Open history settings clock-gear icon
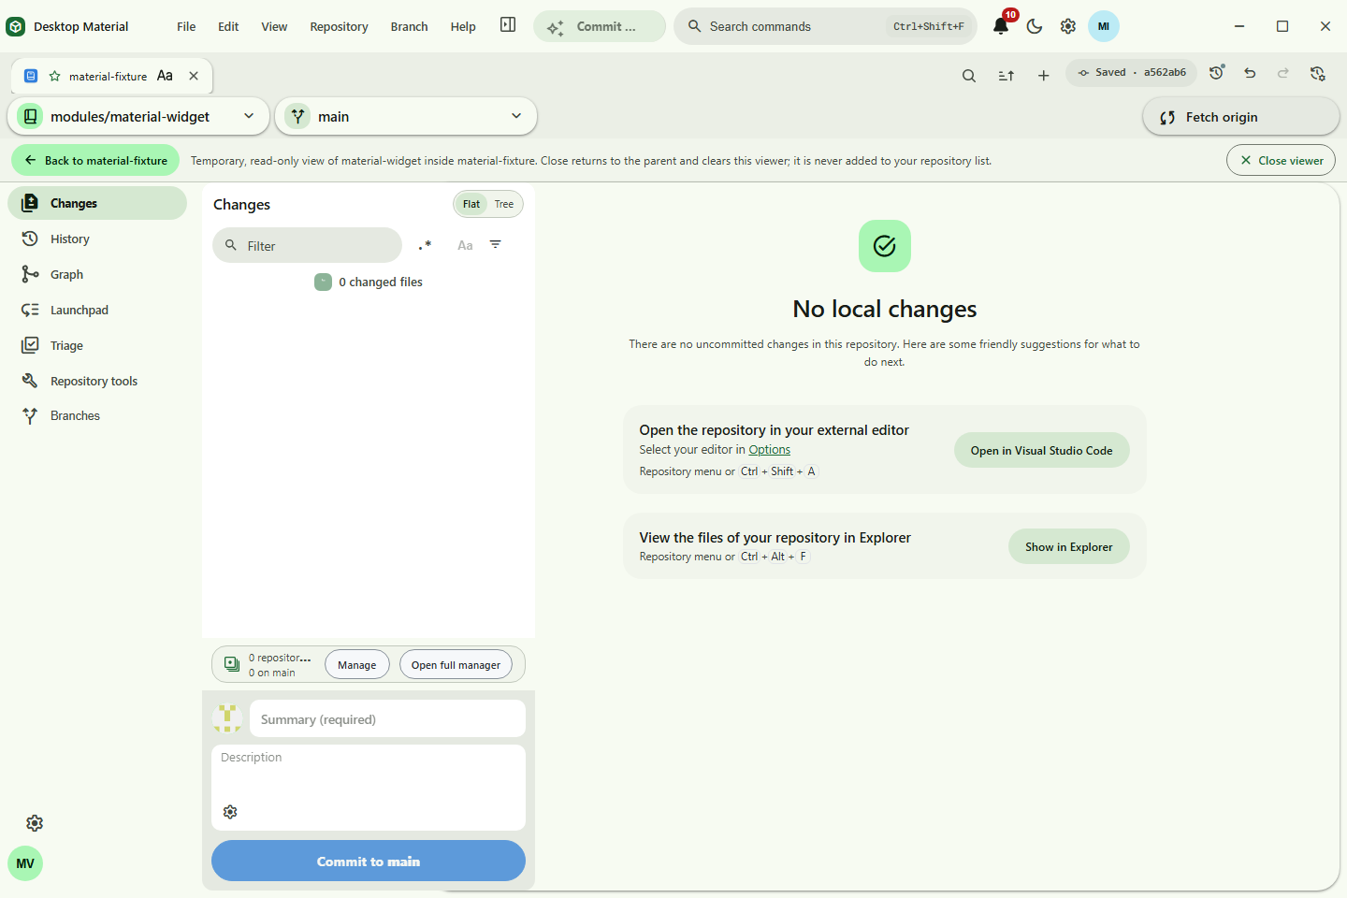Image resolution: width=1347 pixels, height=898 pixels. 1318,72
